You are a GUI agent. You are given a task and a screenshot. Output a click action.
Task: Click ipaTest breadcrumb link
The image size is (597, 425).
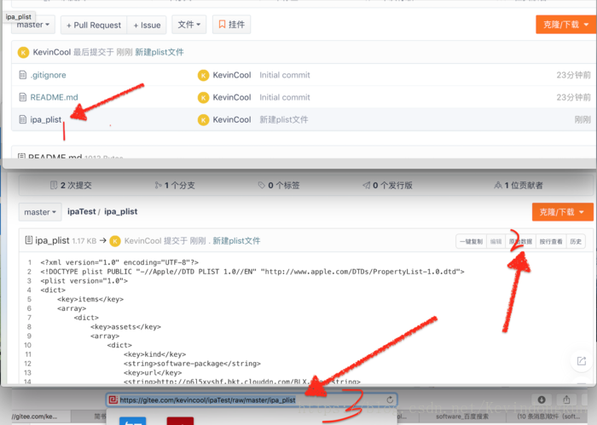(x=82, y=212)
